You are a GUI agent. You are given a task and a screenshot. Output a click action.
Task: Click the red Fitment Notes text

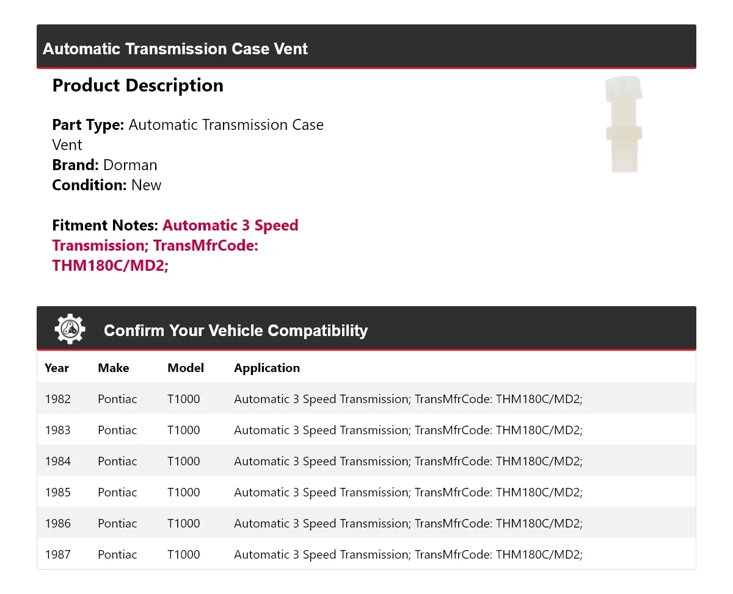pos(175,245)
